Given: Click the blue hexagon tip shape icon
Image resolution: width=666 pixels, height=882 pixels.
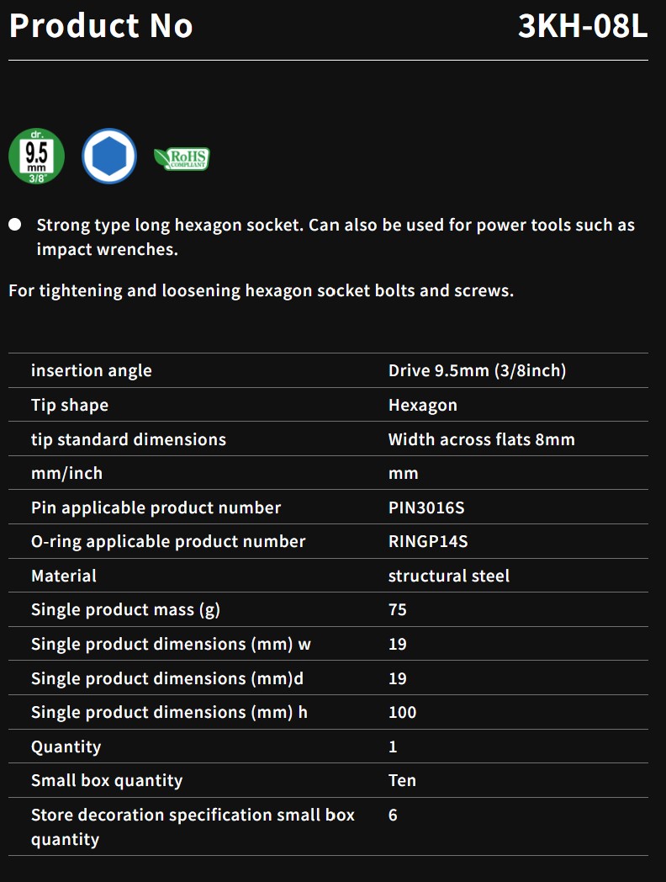Looking at the screenshot, I should point(109,156).
